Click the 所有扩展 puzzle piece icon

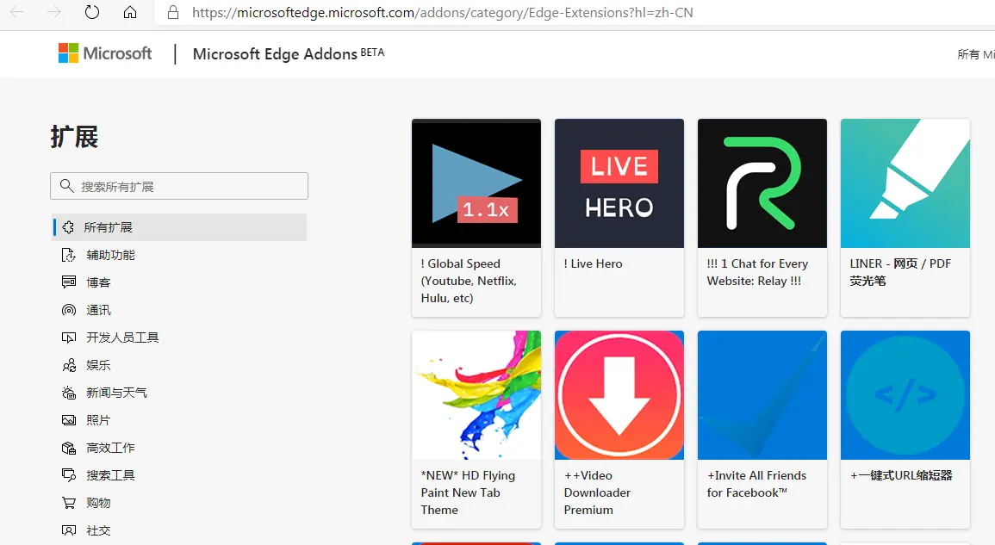tap(69, 227)
